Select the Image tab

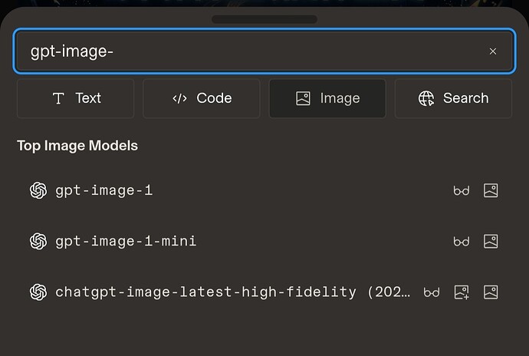(327, 98)
